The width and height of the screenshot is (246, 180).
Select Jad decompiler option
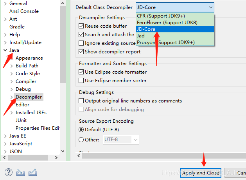(175, 36)
